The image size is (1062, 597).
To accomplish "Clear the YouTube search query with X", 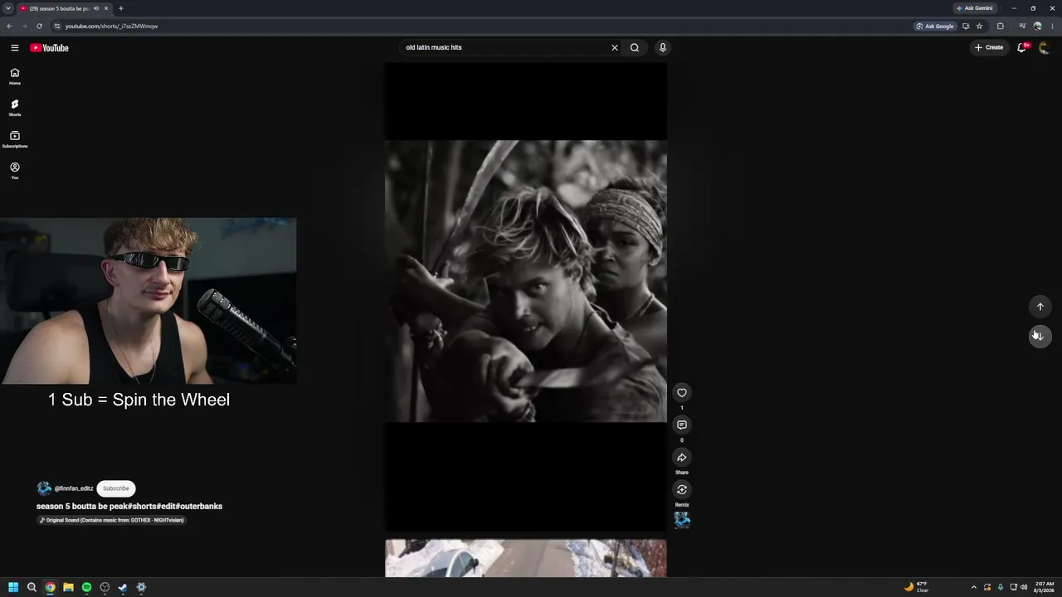I will (x=615, y=47).
